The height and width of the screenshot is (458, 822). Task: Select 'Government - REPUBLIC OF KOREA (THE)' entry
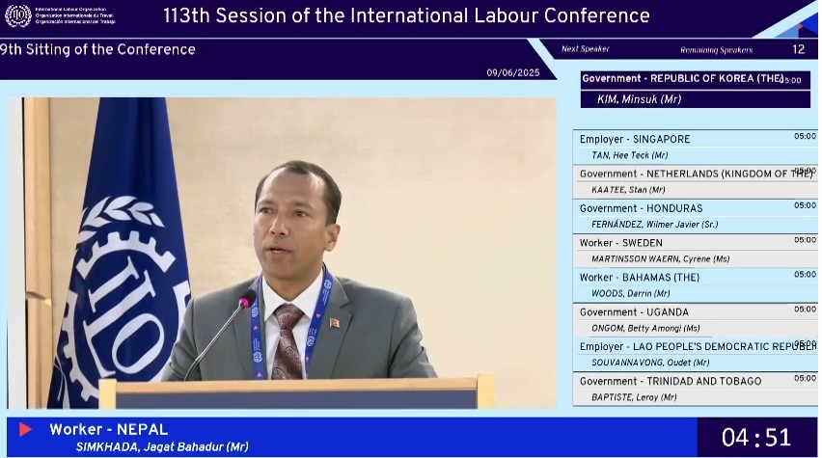[696, 79]
